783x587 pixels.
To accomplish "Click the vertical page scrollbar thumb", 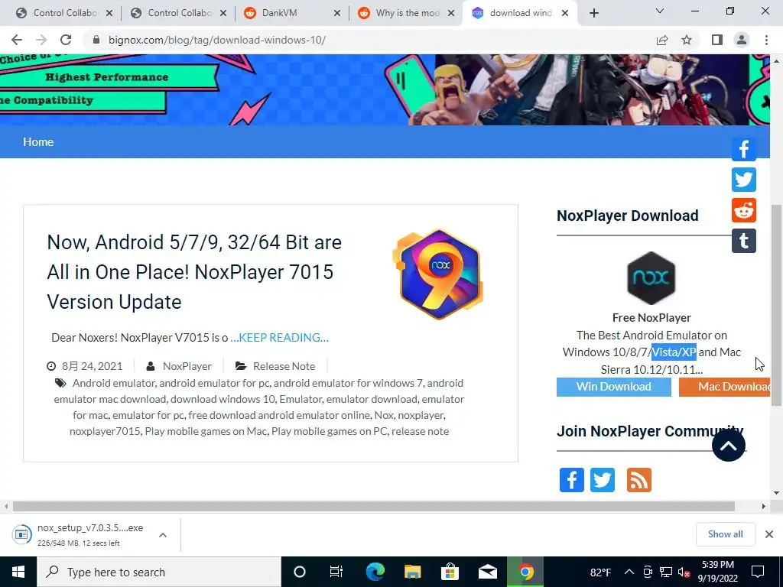I will 776,304.
